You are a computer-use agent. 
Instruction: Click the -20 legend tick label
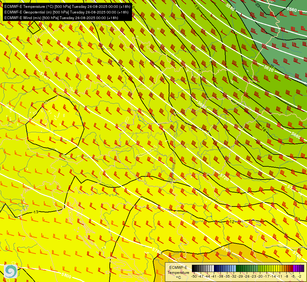261,276
